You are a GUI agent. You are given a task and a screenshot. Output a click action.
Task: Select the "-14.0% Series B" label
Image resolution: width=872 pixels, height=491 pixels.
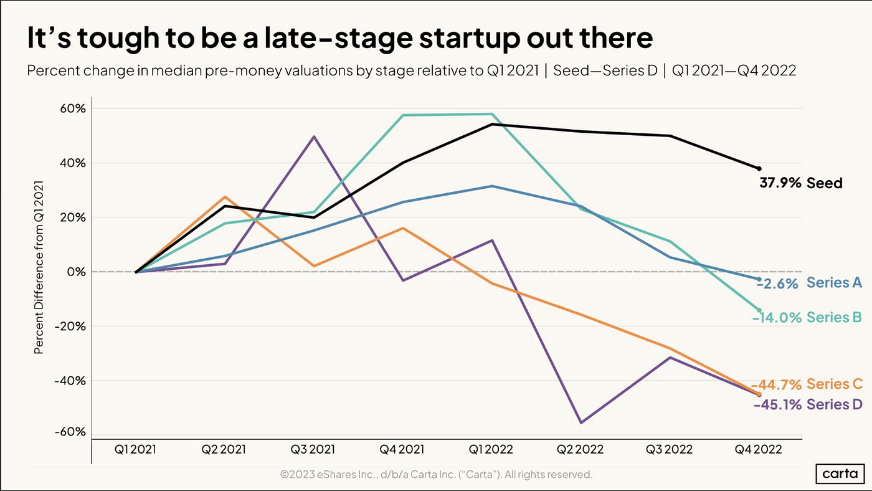coord(807,318)
